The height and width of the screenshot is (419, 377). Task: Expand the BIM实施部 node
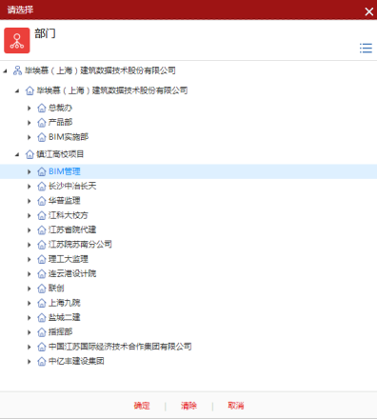click(30, 137)
